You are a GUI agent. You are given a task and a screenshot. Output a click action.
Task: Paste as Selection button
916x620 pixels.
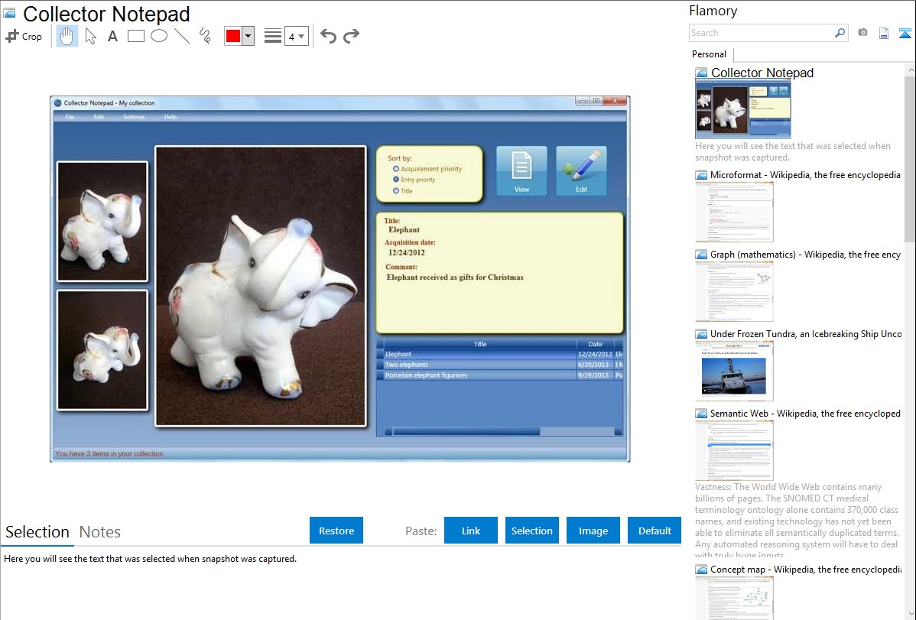coord(532,531)
